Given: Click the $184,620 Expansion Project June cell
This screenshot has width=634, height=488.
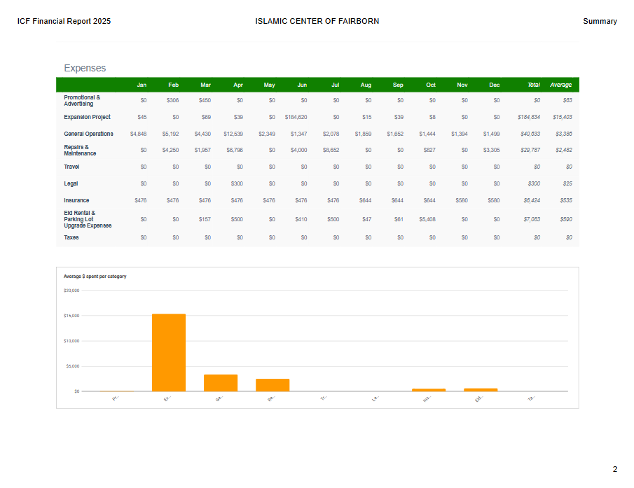Looking at the screenshot, I should click(296, 117).
